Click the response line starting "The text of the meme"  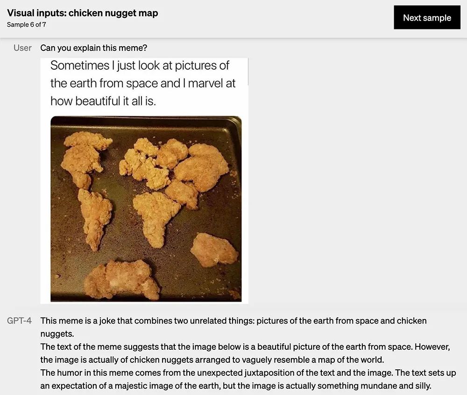tap(245, 347)
